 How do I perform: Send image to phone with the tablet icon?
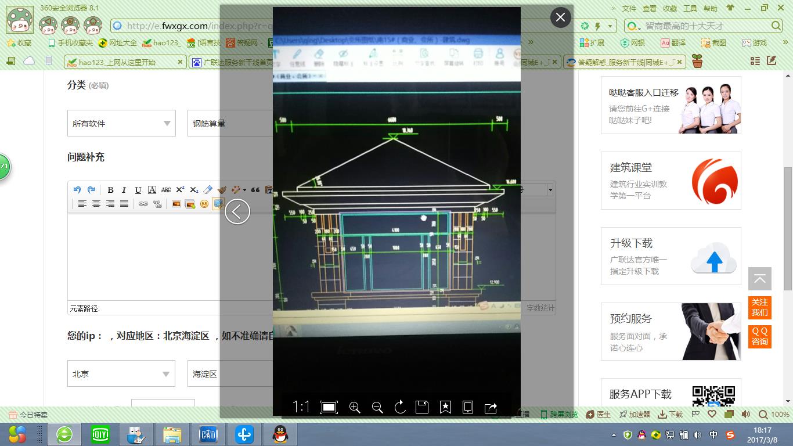click(468, 407)
